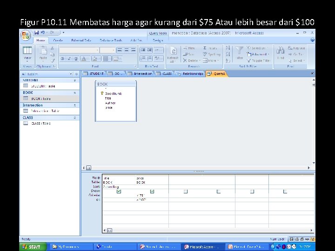Save using the Quick Access floppy icon
The image size is (335, 251).
37,33
